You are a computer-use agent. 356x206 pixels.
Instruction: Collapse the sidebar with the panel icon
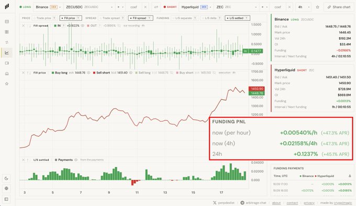[6, 199]
